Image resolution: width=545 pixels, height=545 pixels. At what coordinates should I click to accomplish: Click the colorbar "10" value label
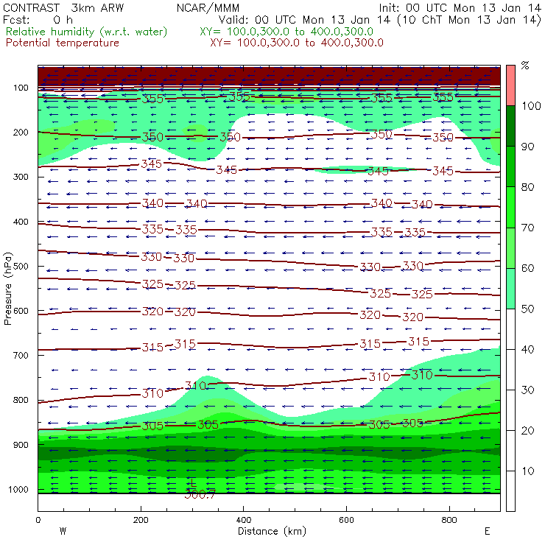point(527,471)
